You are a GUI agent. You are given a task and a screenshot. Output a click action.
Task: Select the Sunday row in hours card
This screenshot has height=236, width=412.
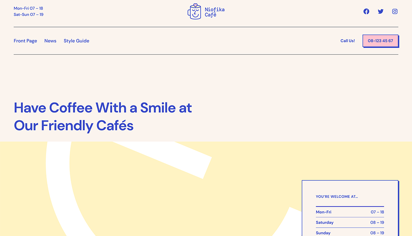[x=350, y=233]
